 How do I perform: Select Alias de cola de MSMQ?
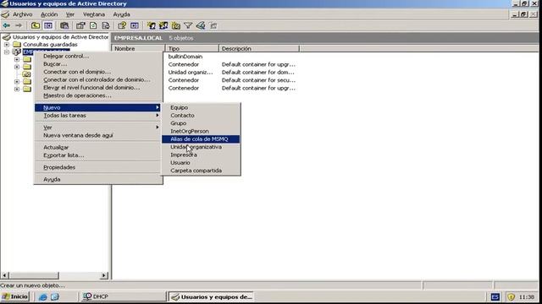click(x=201, y=138)
